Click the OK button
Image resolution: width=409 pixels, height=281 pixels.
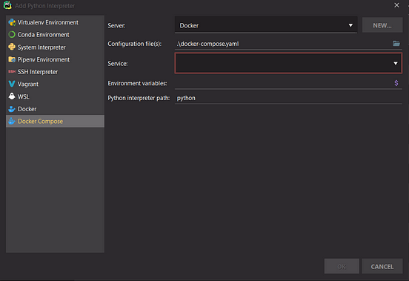point(342,266)
